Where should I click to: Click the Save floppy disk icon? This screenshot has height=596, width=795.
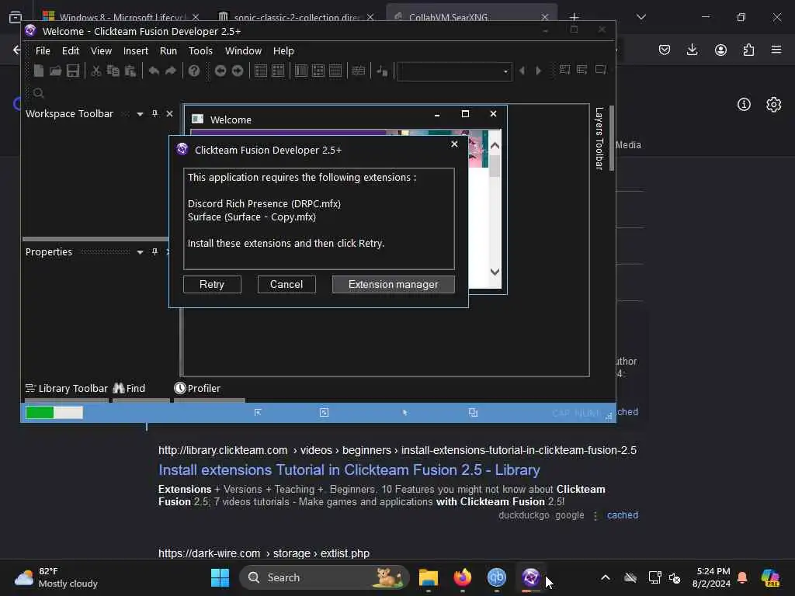(x=73, y=71)
